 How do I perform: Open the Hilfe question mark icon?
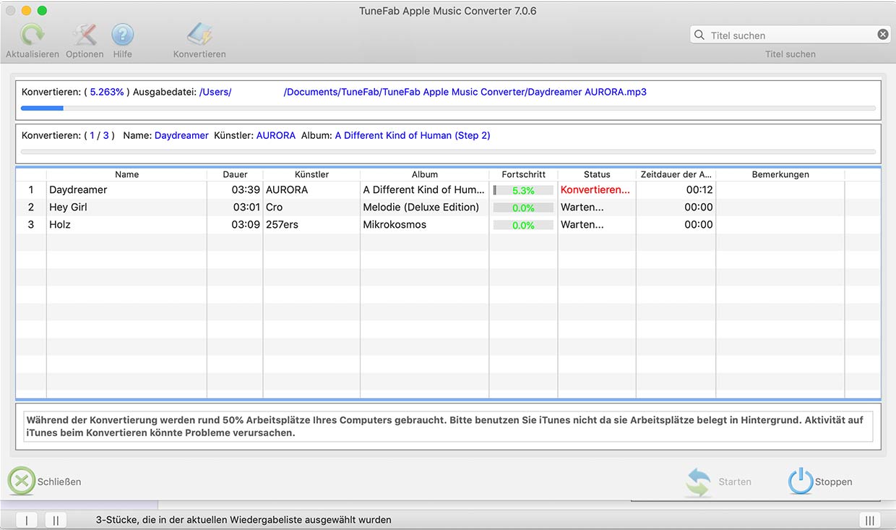coord(122,35)
